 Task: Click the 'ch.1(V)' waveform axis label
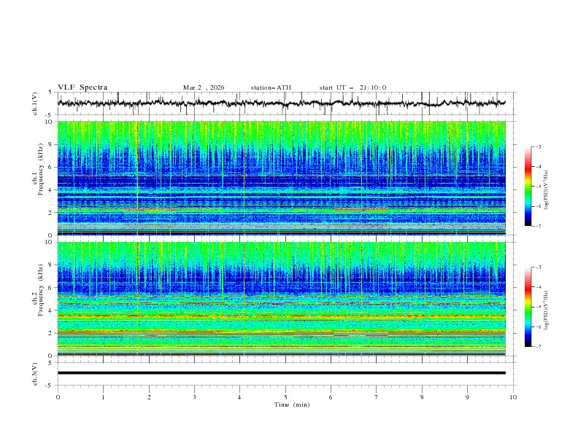pos(35,103)
